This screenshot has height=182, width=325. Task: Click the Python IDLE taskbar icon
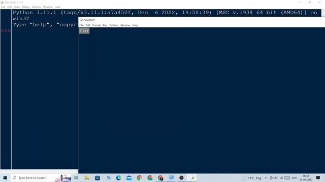(x=192, y=177)
